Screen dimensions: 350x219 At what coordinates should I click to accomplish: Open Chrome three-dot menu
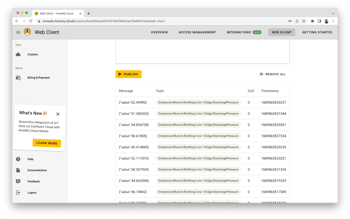click(x=333, y=21)
